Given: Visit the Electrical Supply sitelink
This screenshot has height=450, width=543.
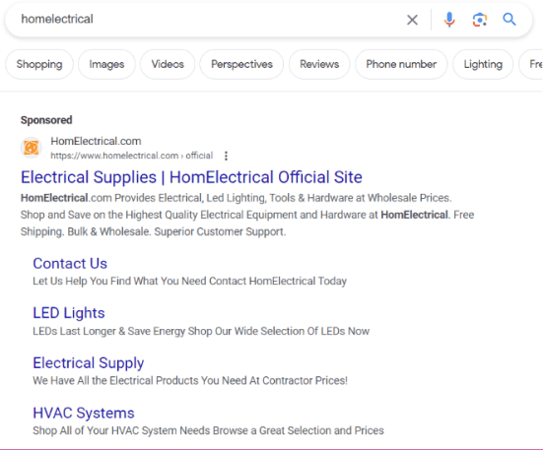Looking at the screenshot, I should (89, 363).
